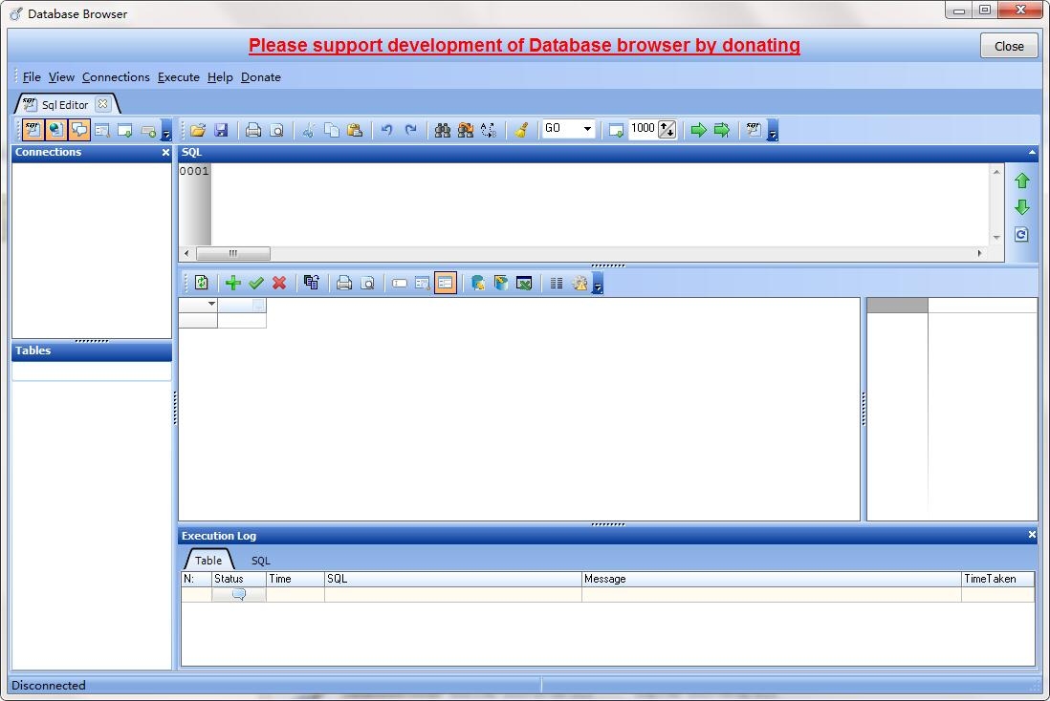The height and width of the screenshot is (701, 1050).
Task: Select the Sql Editor tab
Action: [x=64, y=104]
